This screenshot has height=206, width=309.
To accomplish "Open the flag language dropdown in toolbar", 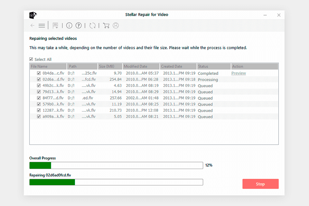I will pyautogui.click(x=55, y=25).
